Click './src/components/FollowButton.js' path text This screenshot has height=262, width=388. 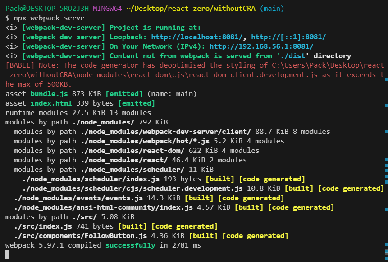point(80,236)
